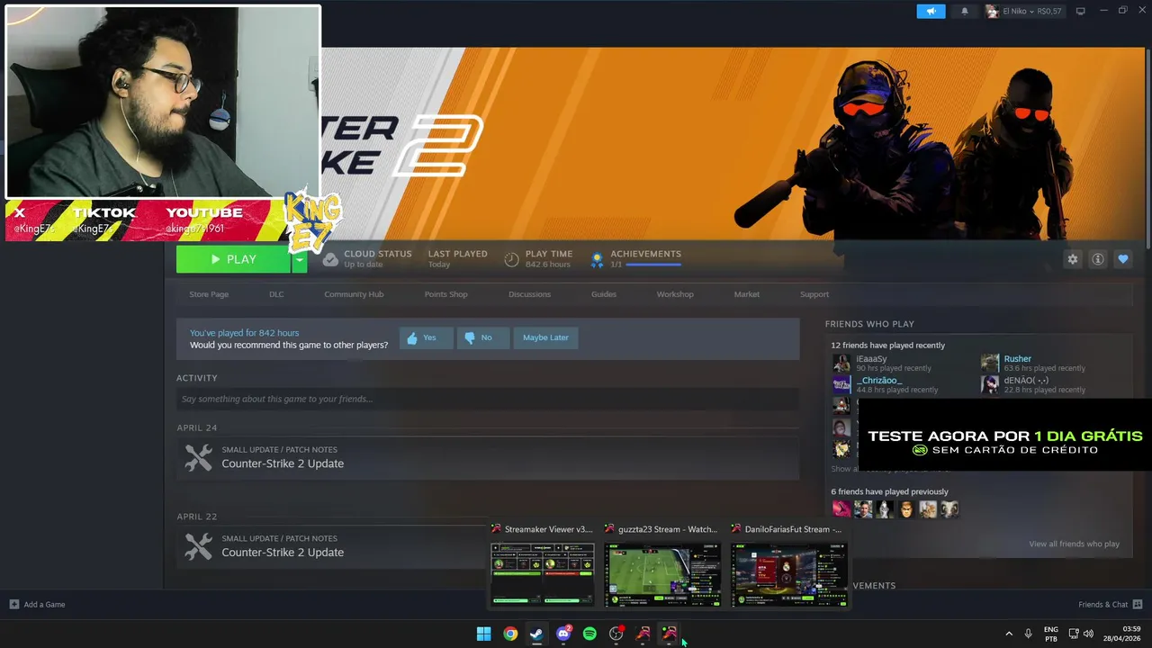This screenshot has width=1152, height=648.
Task: Click the achievements progress bar in header
Action: click(652, 265)
